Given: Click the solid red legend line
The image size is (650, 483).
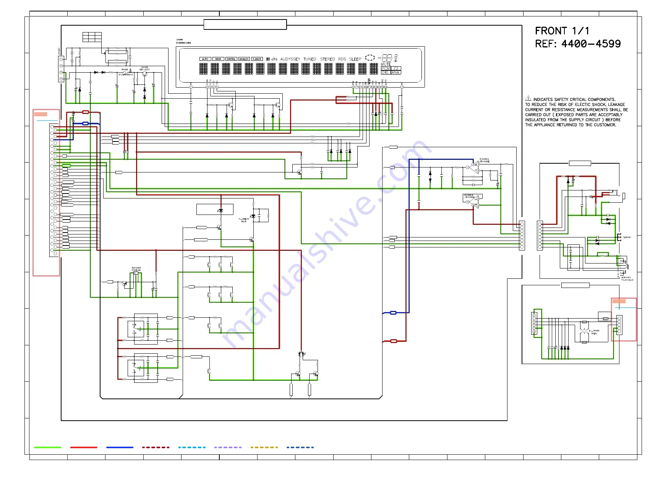Looking at the screenshot, I should tap(84, 447).
